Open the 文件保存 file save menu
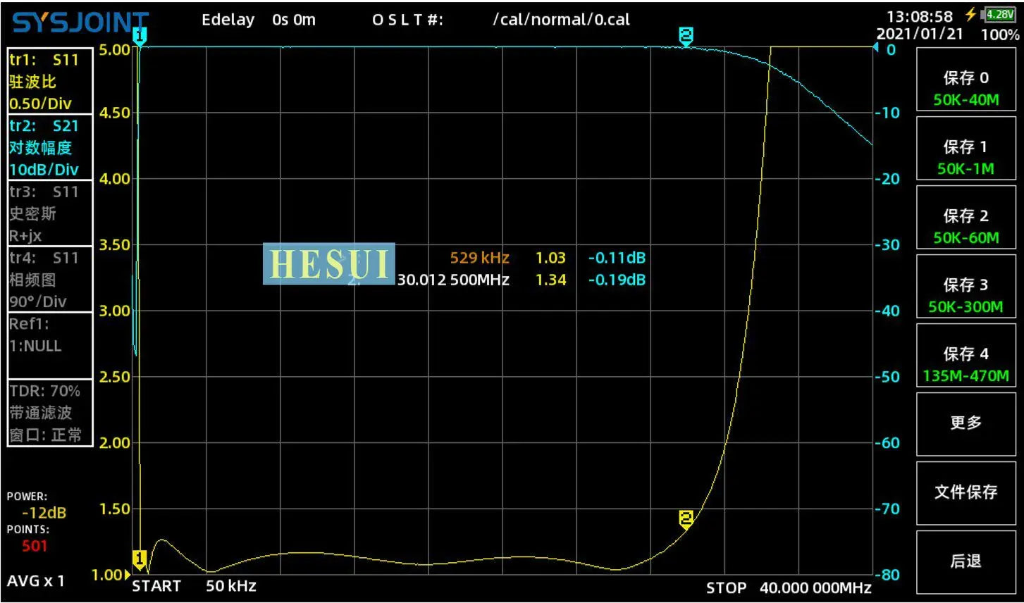Image resolution: width=1024 pixels, height=603 pixels. point(966,492)
